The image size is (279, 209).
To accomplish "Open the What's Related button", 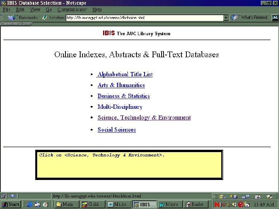I will click(x=249, y=17).
